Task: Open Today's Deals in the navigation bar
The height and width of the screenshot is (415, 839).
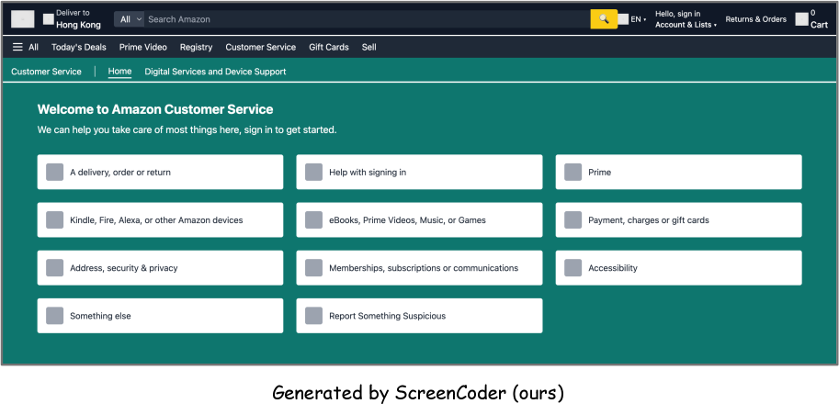Action: click(x=79, y=47)
